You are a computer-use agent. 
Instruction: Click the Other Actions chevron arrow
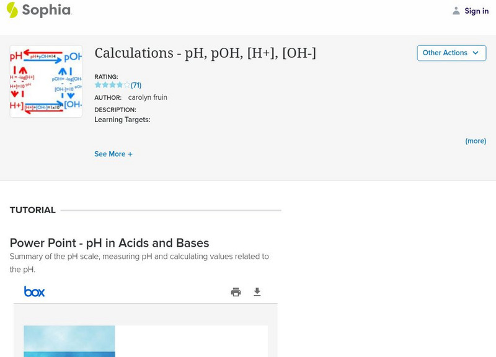coord(476,53)
